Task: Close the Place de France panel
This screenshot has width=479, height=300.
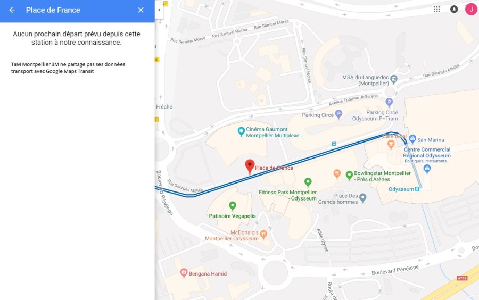Action: click(x=141, y=10)
